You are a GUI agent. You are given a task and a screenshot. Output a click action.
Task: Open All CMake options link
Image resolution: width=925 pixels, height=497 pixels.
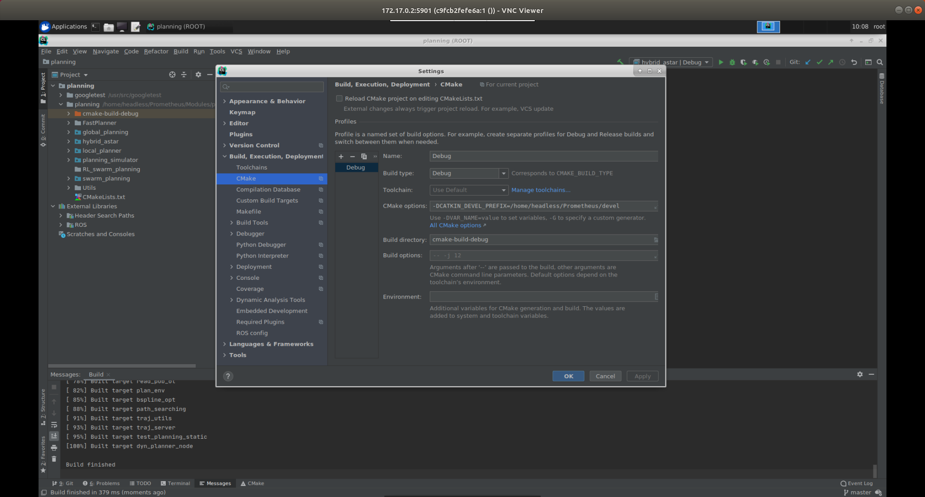click(x=458, y=225)
